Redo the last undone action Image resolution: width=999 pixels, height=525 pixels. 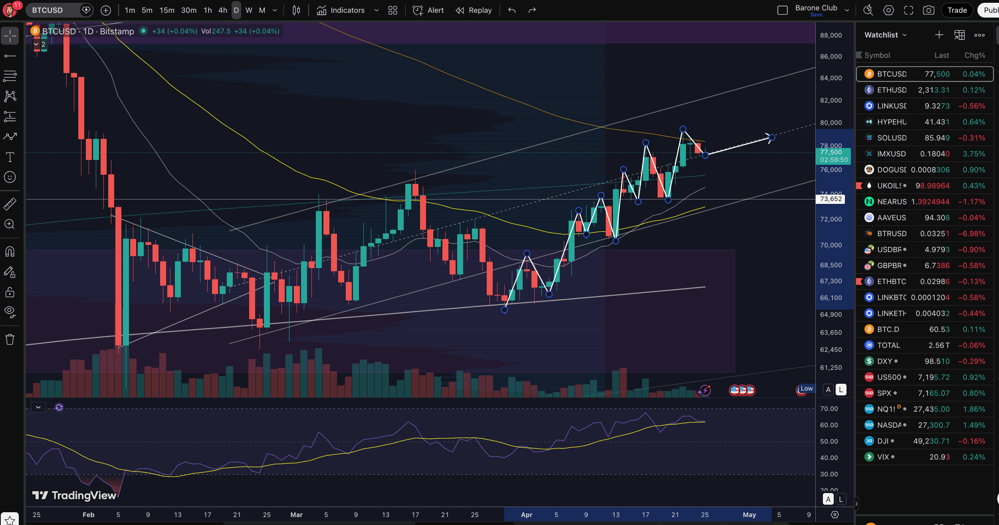click(532, 10)
